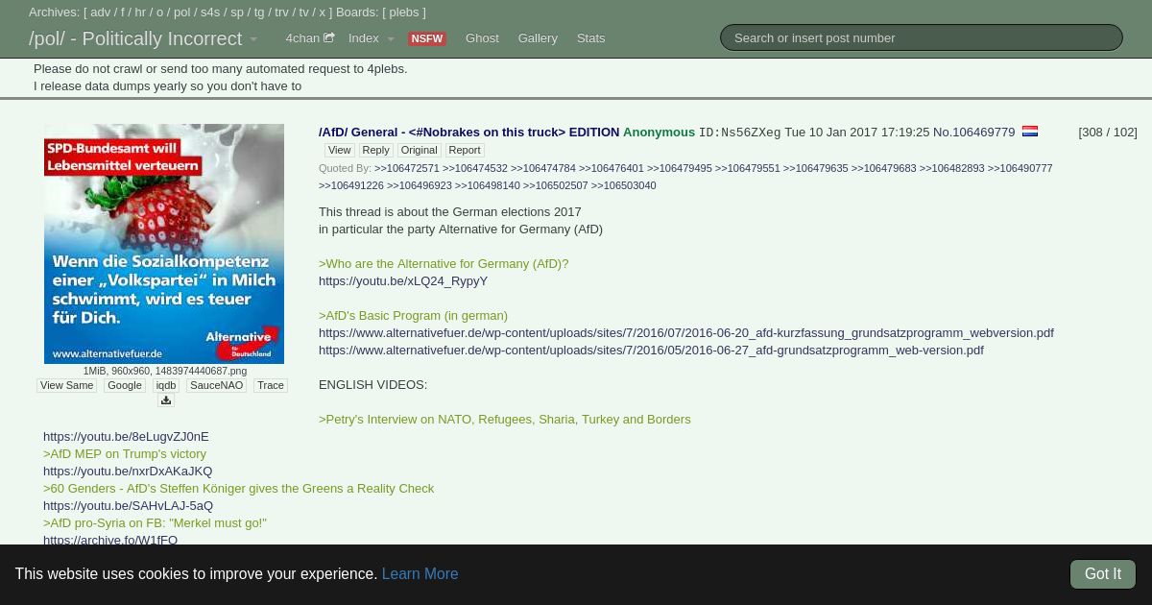Screen dimensions: 1152x605
Task: Click the post number No.106469779
Action: tap(973, 132)
